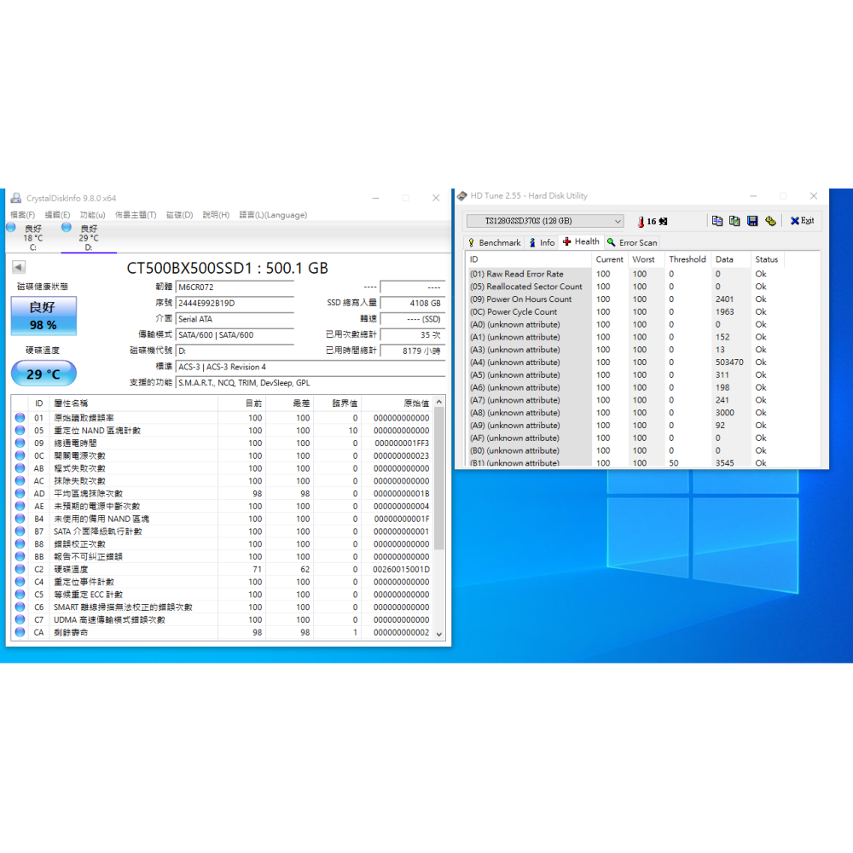Click the 原始值 column header

pos(397,403)
